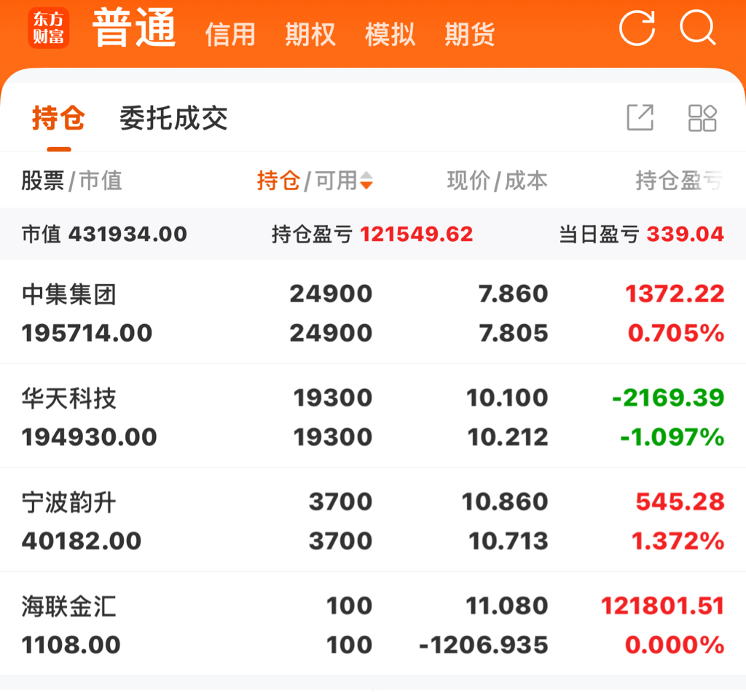Switch to the 期权 tab
Image resolution: width=746 pixels, height=692 pixels.
coord(310,35)
